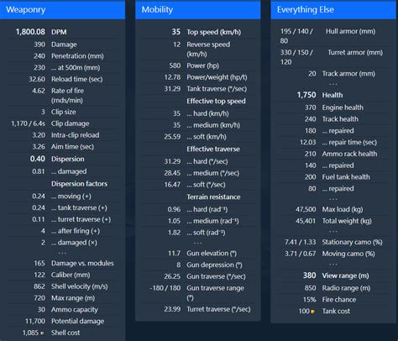Click the Tank cost label
The image size is (398, 341).
coord(336,312)
